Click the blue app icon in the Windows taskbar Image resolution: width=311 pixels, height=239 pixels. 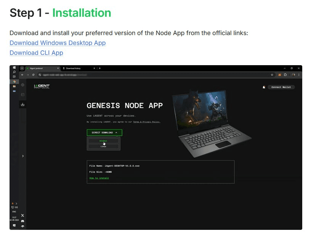[x=14, y=91]
